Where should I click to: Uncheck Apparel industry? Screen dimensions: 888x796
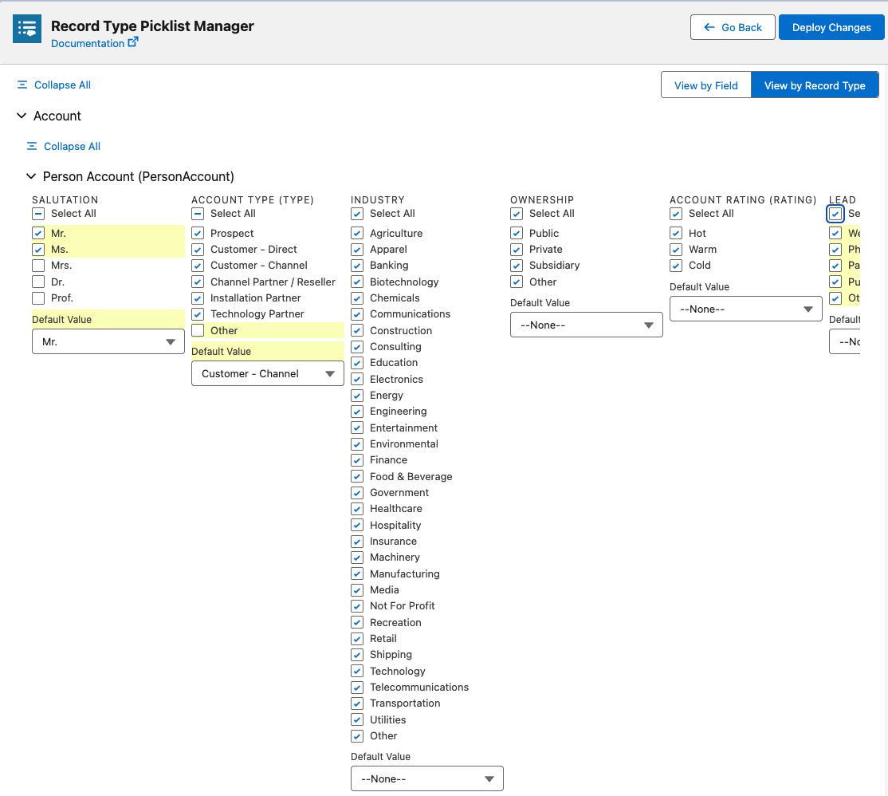(357, 250)
